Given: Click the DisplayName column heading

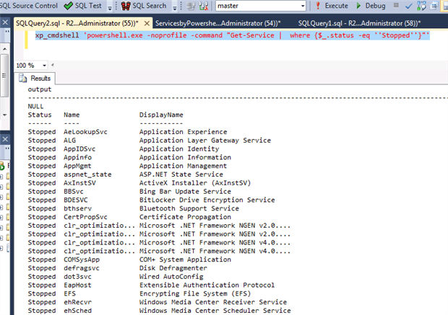Looking at the screenshot, I should [161, 115].
